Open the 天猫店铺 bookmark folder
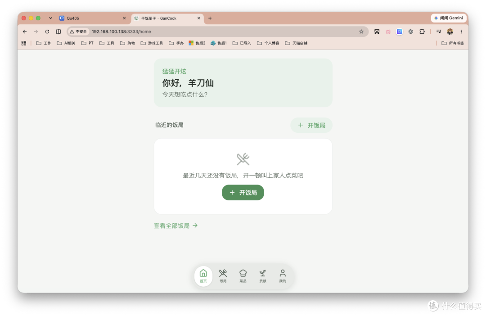 click(x=296, y=43)
